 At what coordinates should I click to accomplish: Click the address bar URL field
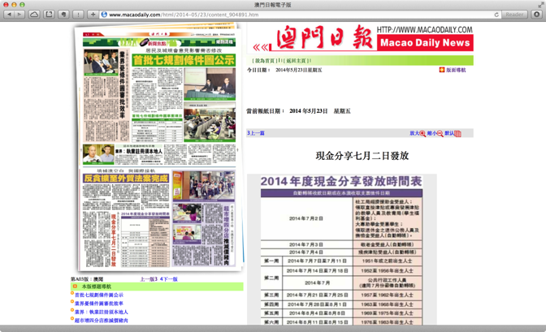pyautogui.click(x=300, y=15)
